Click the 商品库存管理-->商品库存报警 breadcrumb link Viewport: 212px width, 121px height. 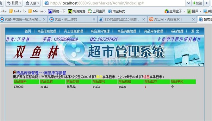click(x=41, y=73)
